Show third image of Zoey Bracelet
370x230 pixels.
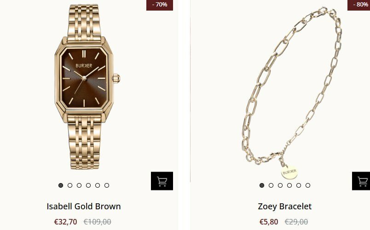pos(280,185)
